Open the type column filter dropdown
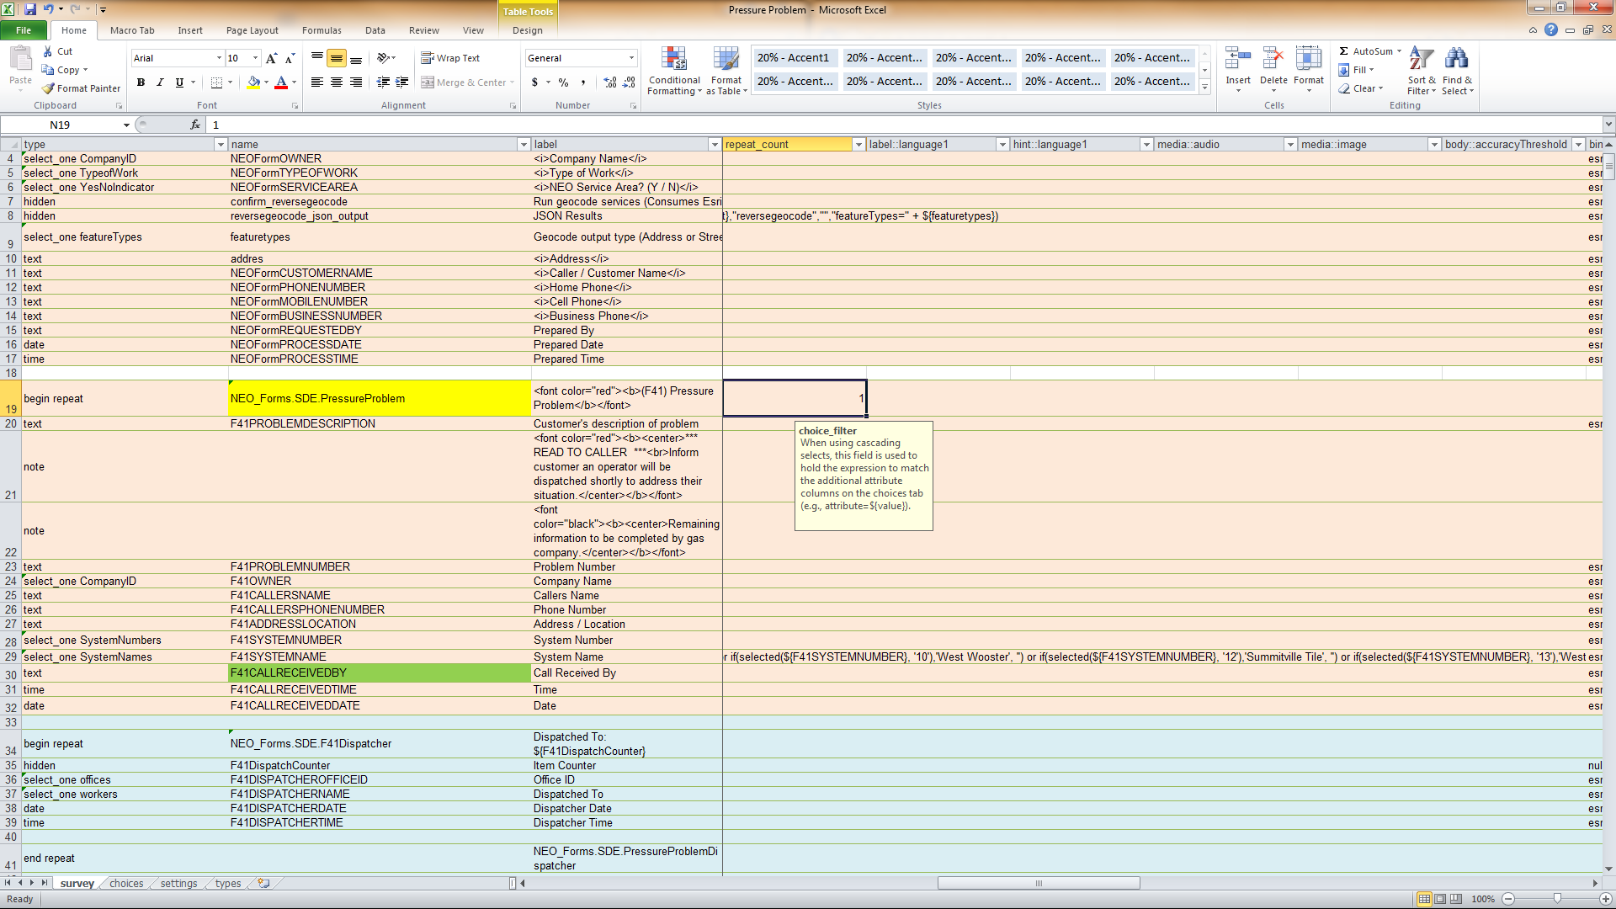1616x909 pixels. click(221, 145)
